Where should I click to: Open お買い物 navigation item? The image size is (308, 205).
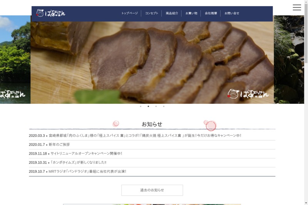191,13
